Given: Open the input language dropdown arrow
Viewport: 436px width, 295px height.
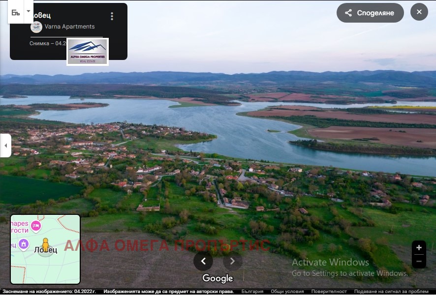Looking at the screenshot, I should click(28, 11).
